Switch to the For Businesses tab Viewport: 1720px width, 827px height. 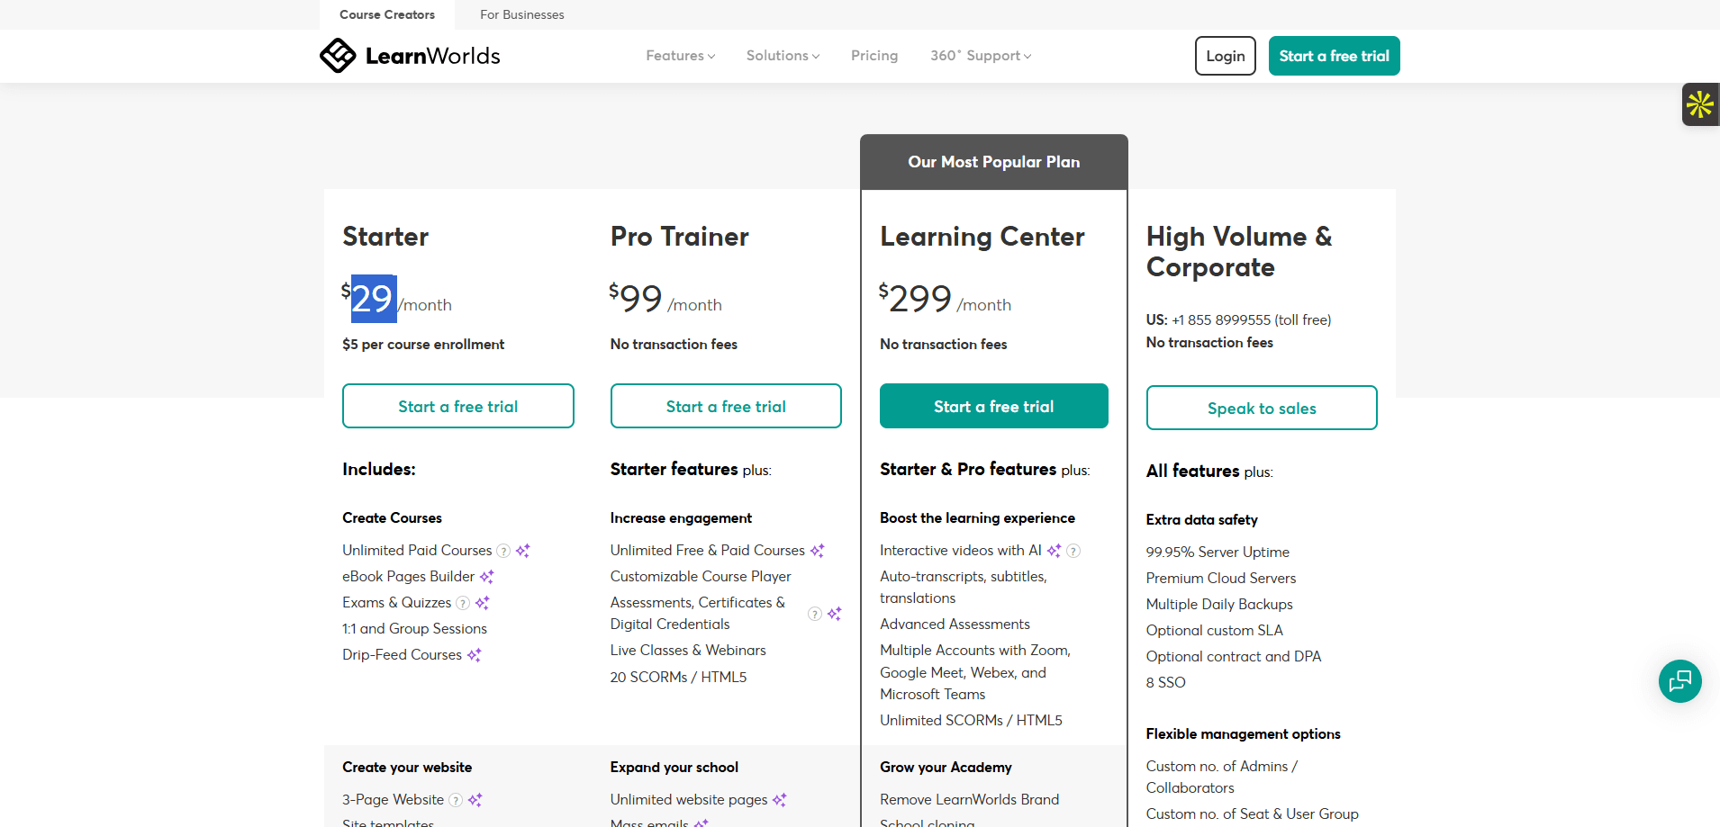(522, 14)
